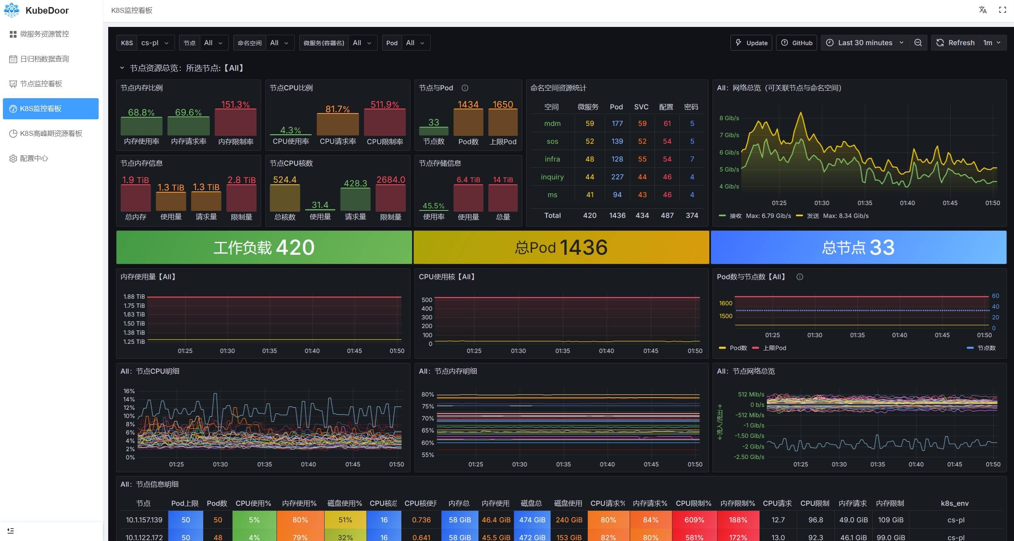Sort node table by 磁盘使用% column

click(x=344, y=503)
